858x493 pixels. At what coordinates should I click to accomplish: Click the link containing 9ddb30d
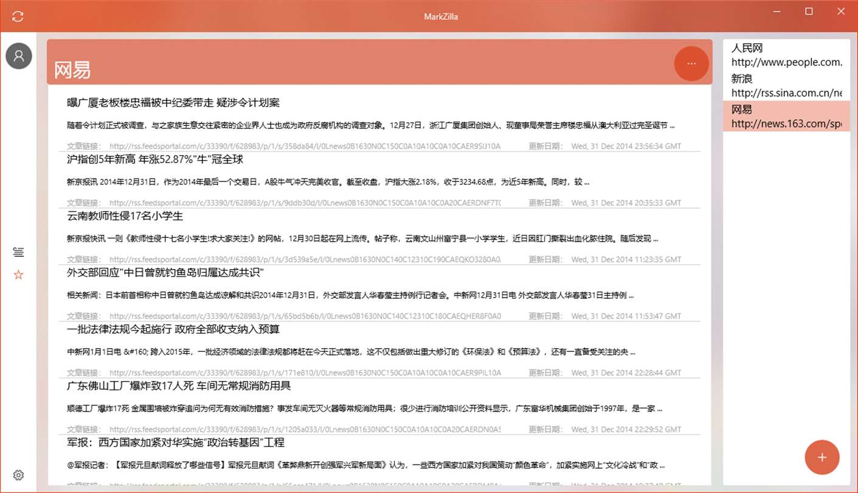coord(305,203)
